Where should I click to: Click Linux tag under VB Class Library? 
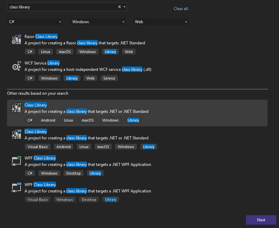coord(84,147)
